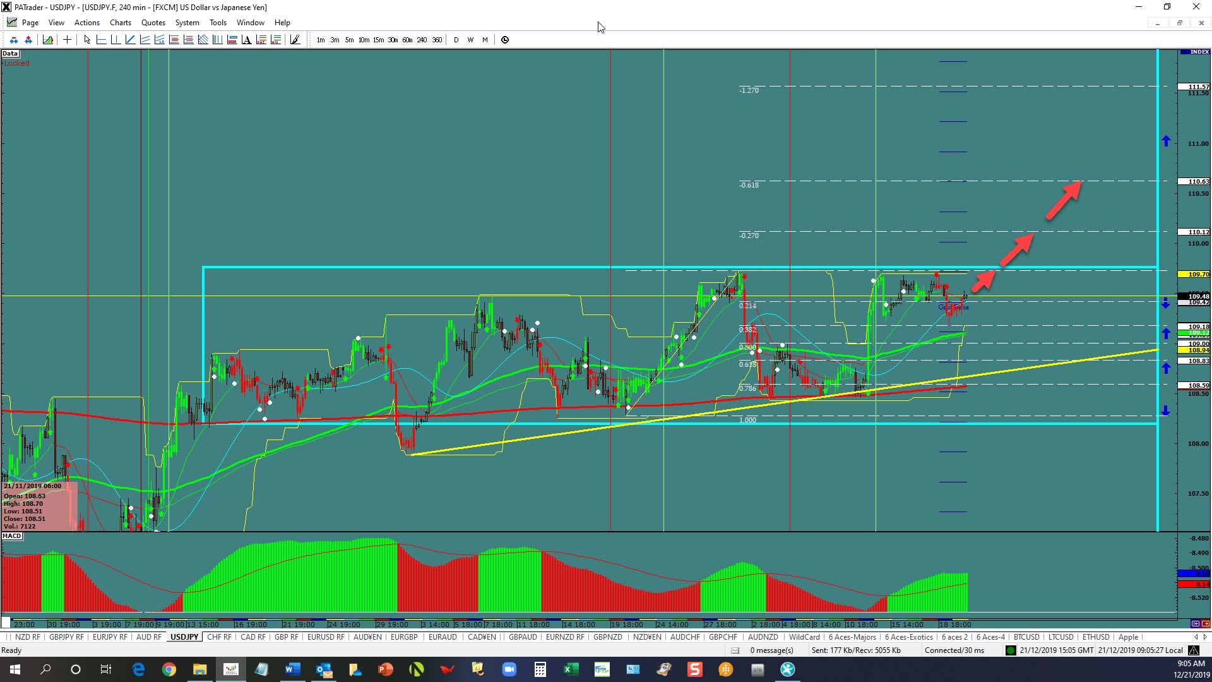Viewport: 1212px width, 682px height.
Task: Switch to the BTCUSD page tab
Action: point(1026,637)
